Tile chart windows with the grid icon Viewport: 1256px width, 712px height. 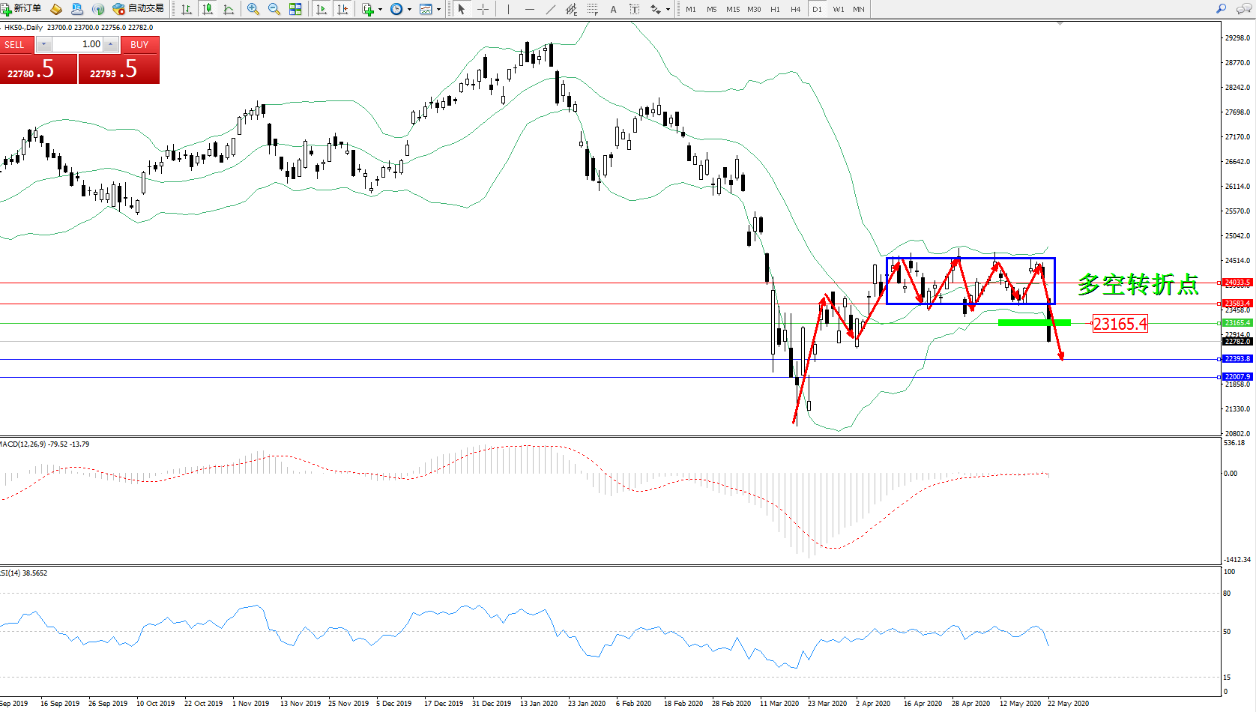(295, 9)
